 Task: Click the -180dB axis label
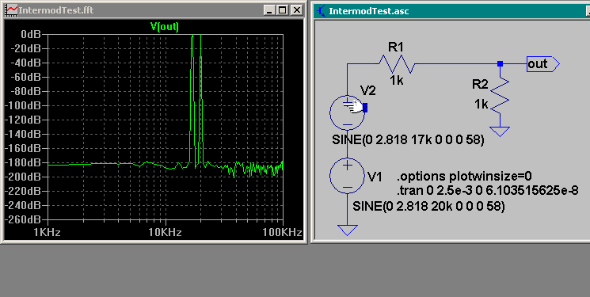pos(23,162)
